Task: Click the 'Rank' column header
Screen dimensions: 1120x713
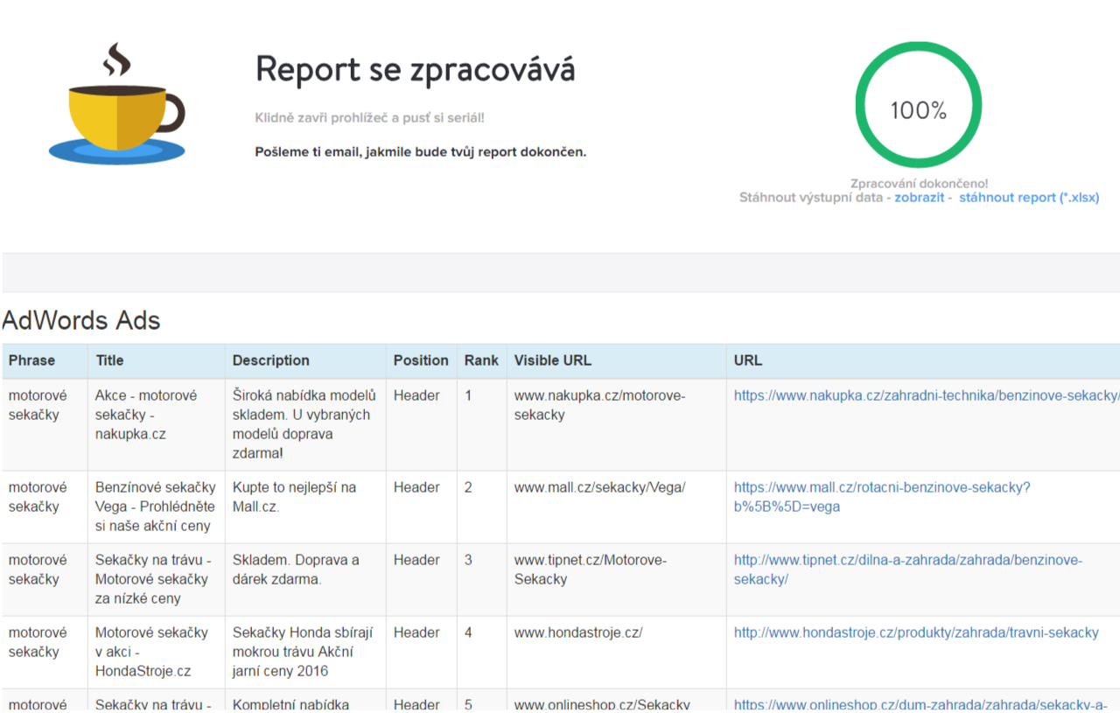Action: 481,360
